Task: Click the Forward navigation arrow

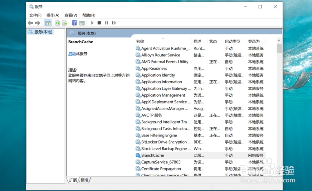Action: (x=37, y=22)
